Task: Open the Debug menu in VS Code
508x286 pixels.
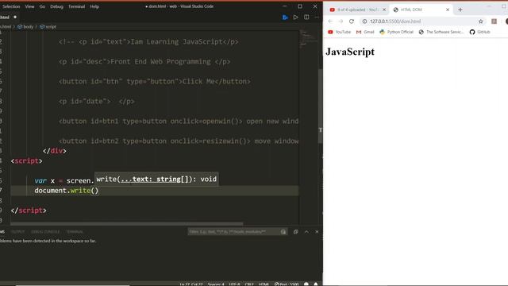Action: pyautogui.click(x=56, y=6)
